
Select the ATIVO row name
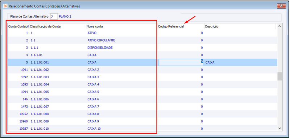tap(92, 33)
